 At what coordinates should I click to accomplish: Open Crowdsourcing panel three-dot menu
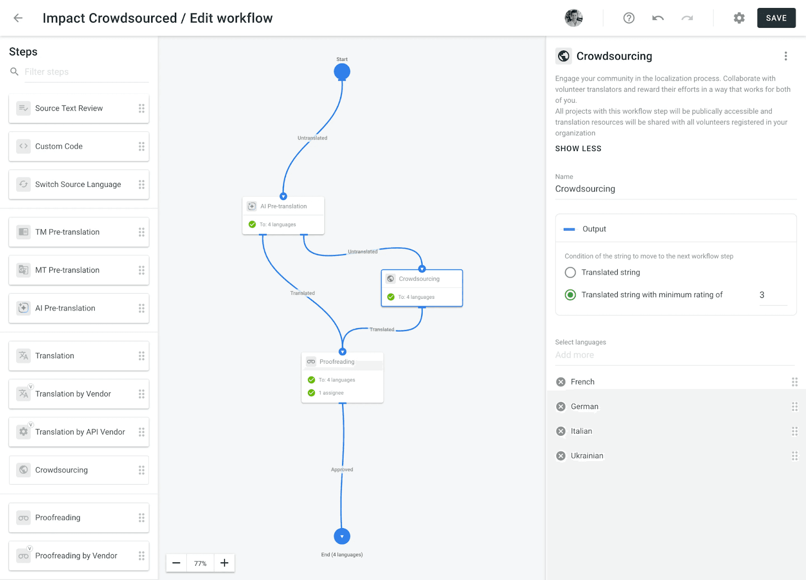click(x=785, y=56)
